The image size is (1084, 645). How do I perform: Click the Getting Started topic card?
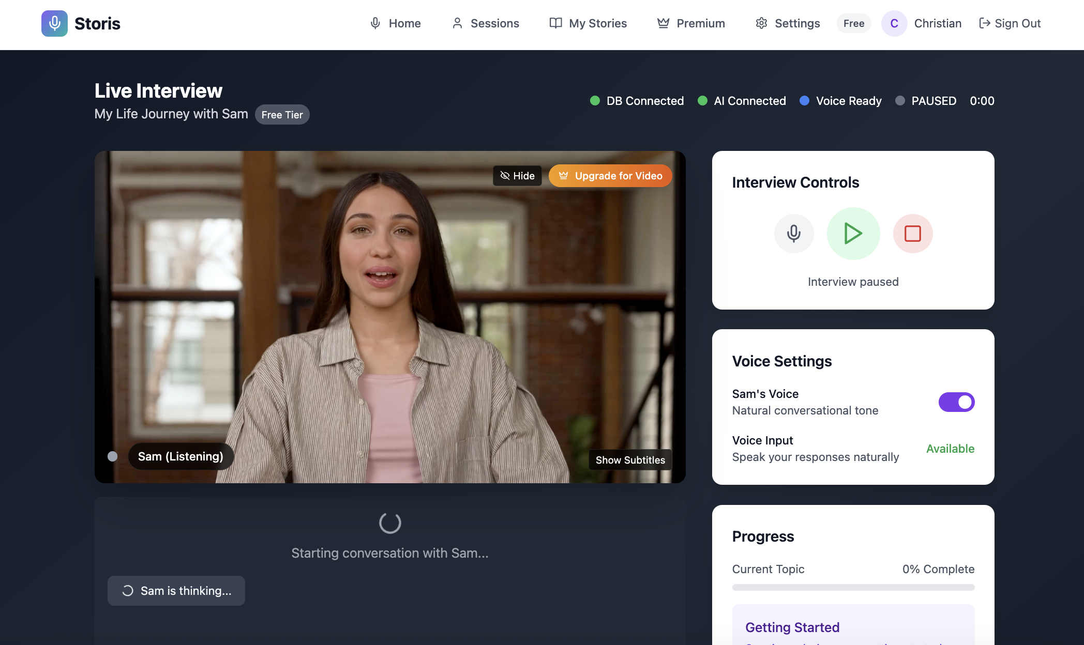853,626
